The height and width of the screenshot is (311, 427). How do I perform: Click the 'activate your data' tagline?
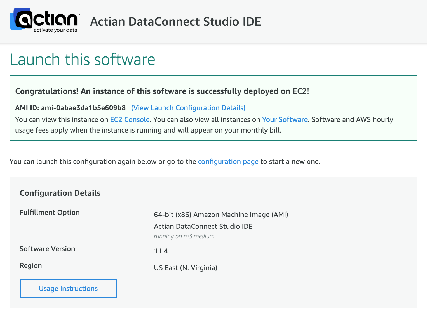click(55, 30)
